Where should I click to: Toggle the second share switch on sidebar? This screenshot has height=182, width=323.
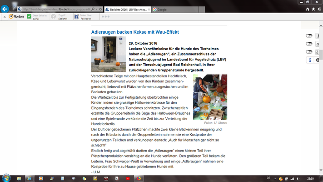click(309, 44)
